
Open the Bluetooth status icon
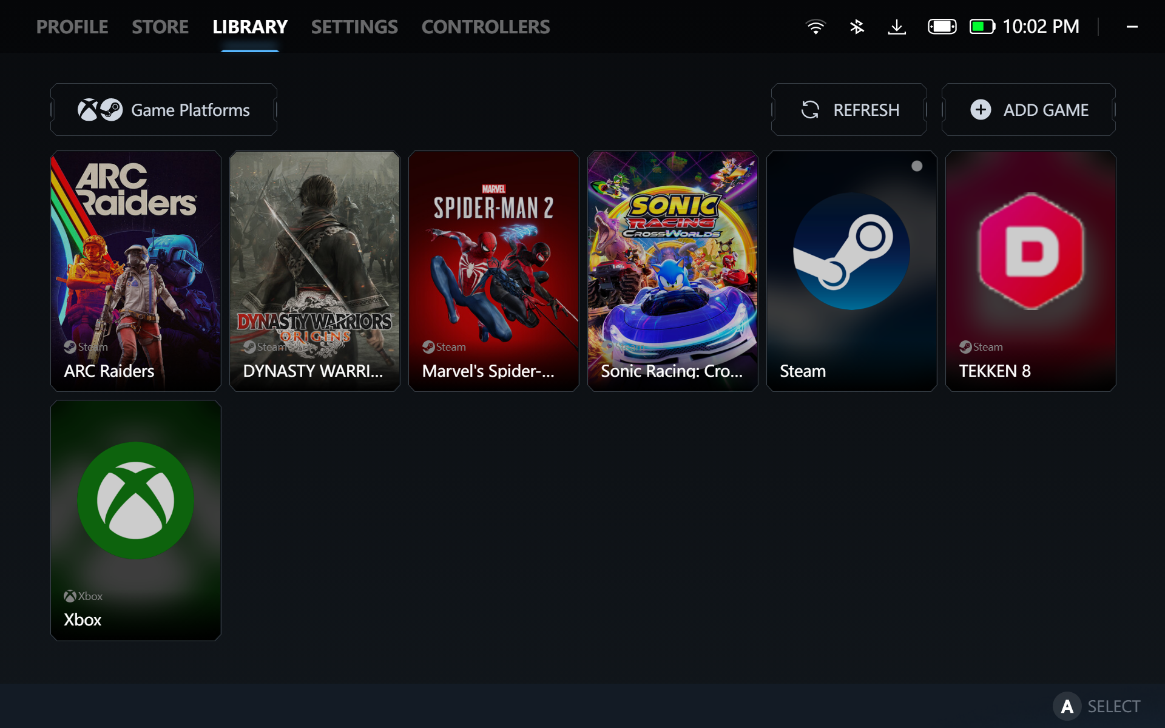[x=856, y=27]
